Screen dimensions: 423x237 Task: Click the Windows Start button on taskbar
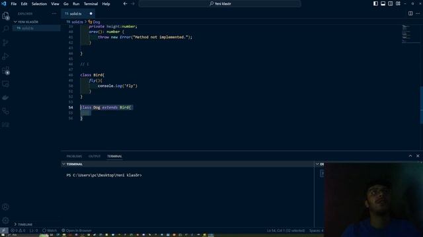click(3, 235)
